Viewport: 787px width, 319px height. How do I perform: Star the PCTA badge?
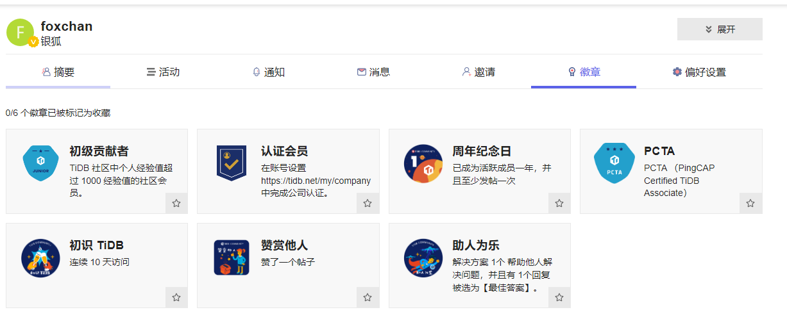pos(750,203)
